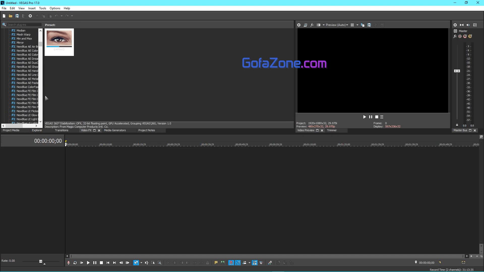Open the Tools menu

click(42, 8)
